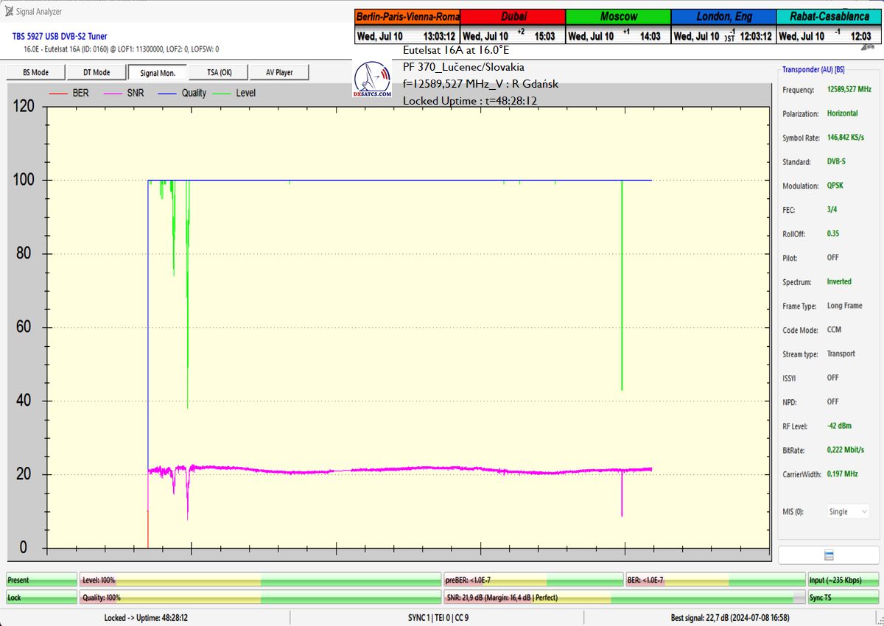Screen dimensions: 884x626
Task: Switch to the BS Mode tab
Action: tap(35, 72)
